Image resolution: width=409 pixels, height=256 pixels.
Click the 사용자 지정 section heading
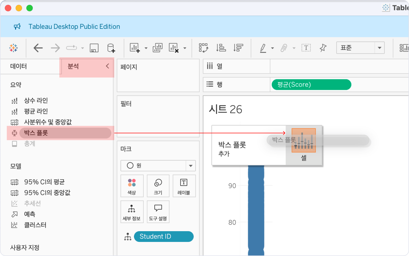click(25, 248)
